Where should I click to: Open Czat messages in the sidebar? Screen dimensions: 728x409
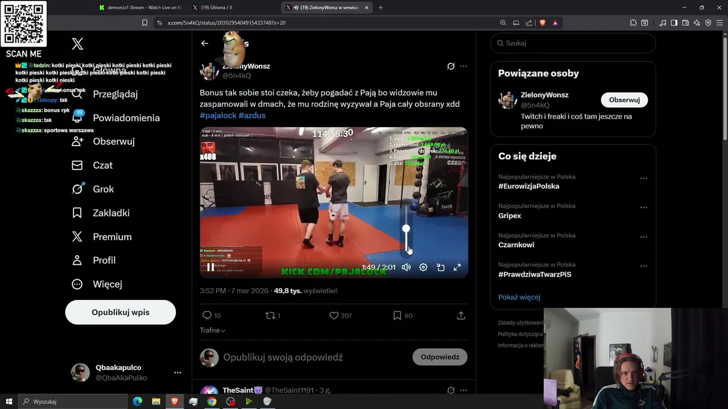(92, 165)
